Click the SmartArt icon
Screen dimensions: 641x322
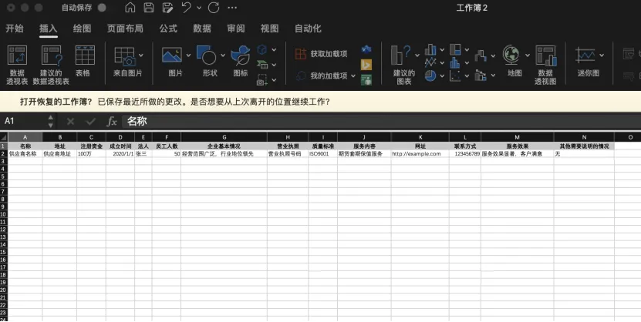pos(262,65)
